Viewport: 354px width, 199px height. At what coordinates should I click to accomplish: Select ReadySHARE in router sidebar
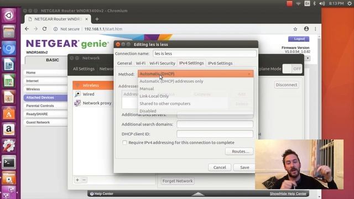[x=45, y=114]
